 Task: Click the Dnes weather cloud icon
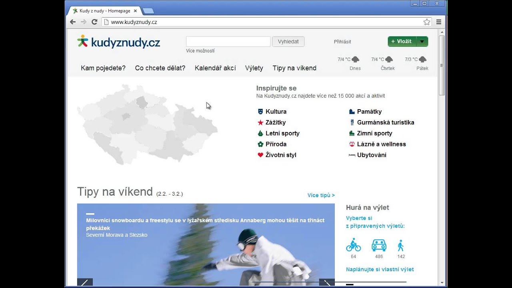[355, 60]
